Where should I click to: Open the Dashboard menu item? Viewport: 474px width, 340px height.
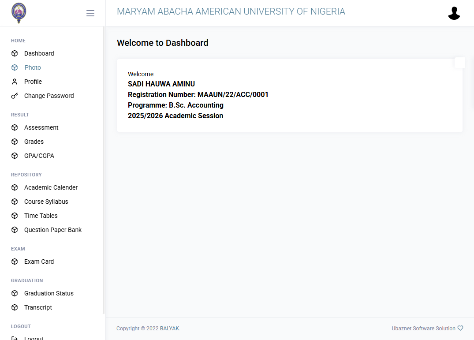point(39,53)
